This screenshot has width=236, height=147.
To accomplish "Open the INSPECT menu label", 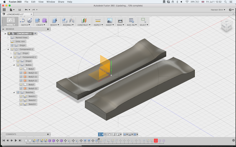I will 98,25.
